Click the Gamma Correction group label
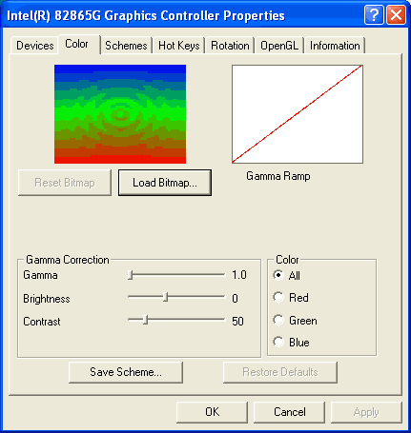Image resolution: width=411 pixels, height=433 pixels. [68, 260]
